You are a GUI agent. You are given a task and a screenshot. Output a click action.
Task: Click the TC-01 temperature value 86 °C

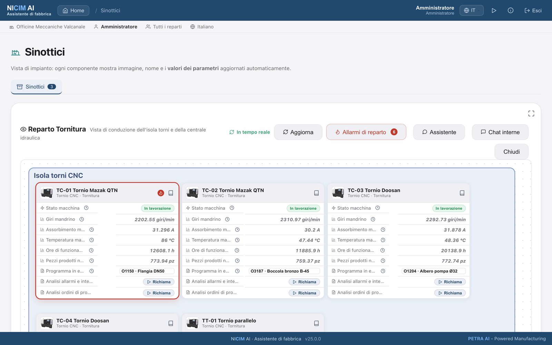pos(168,240)
